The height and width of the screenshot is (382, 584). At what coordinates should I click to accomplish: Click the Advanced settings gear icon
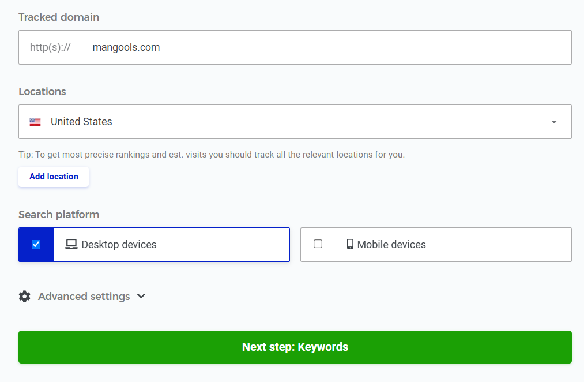point(25,297)
